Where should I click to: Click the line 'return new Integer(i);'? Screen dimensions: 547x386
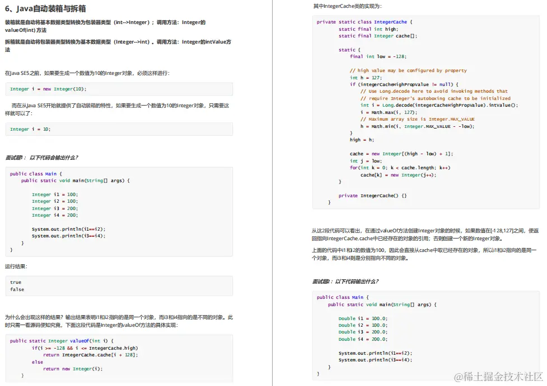73,369
